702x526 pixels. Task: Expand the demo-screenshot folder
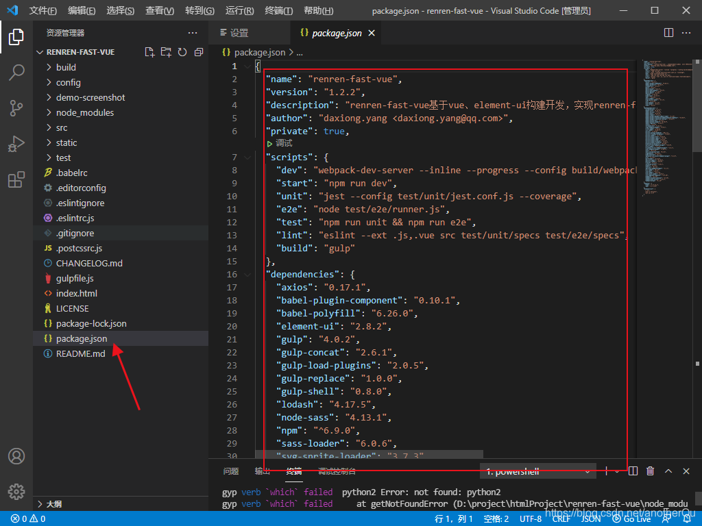pos(90,97)
